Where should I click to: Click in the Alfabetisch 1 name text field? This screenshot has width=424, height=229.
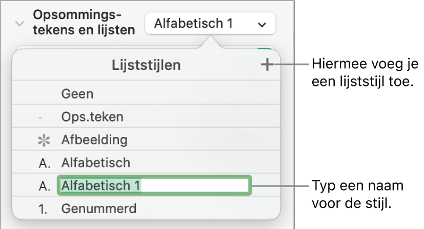(x=195, y=186)
